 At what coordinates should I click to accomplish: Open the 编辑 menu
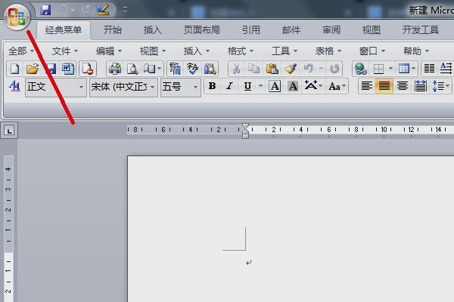(109, 51)
